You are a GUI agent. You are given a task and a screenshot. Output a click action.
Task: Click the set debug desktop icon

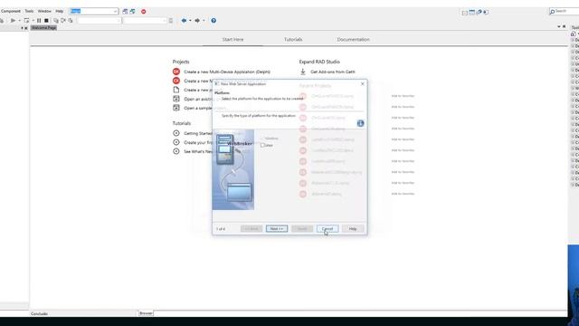coord(133,12)
